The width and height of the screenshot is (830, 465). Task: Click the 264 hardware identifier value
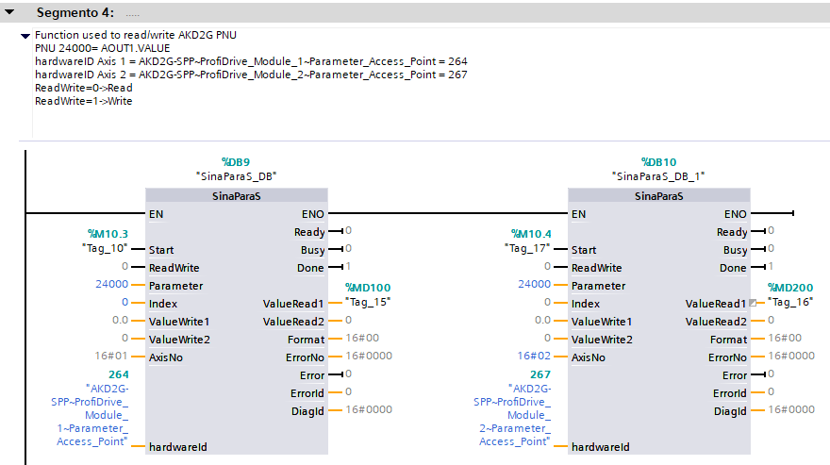pyautogui.click(x=119, y=374)
